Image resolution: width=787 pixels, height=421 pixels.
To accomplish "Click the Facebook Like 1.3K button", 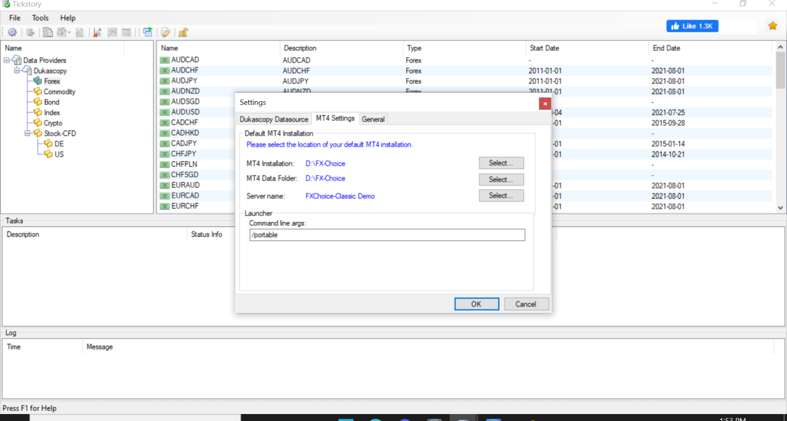I will pos(692,26).
